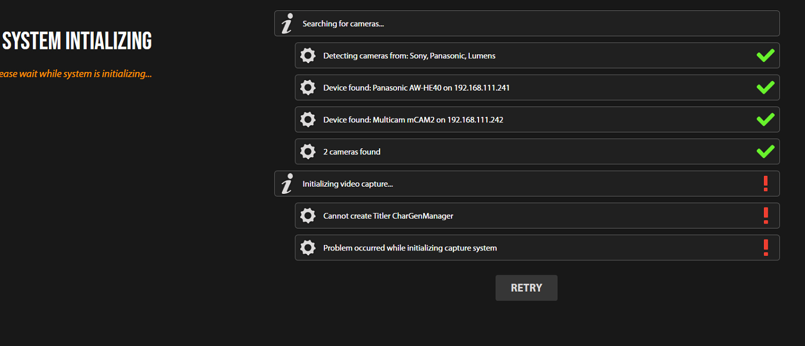Select 'Searching for cameras...' text
The image size is (805, 346).
point(343,24)
